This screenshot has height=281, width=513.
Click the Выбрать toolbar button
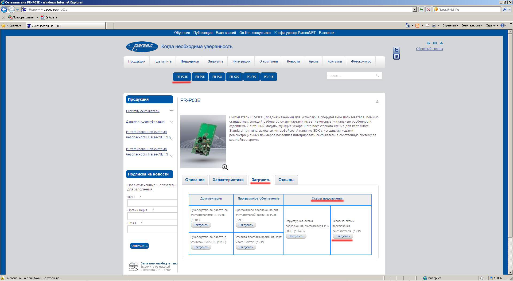[49, 17]
